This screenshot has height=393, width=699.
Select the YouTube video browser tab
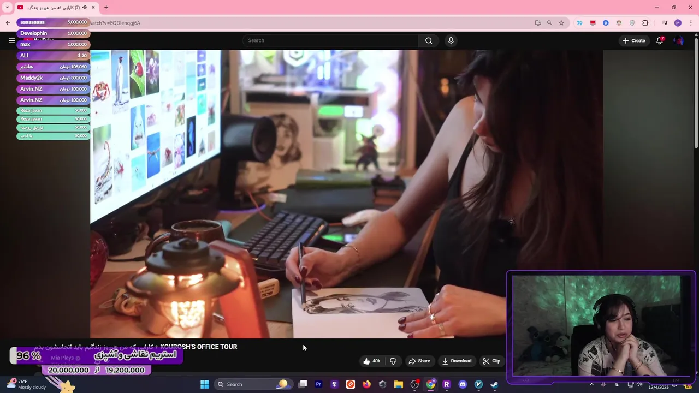pos(57,7)
